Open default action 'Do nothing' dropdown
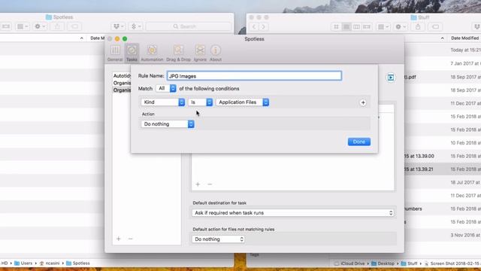 pyautogui.click(x=218, y=239)
